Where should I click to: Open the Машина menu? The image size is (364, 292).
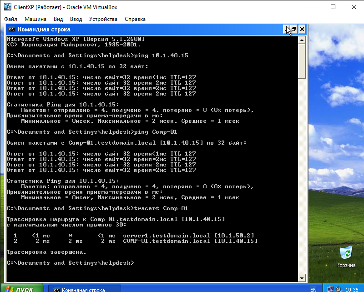click(35, 19)
